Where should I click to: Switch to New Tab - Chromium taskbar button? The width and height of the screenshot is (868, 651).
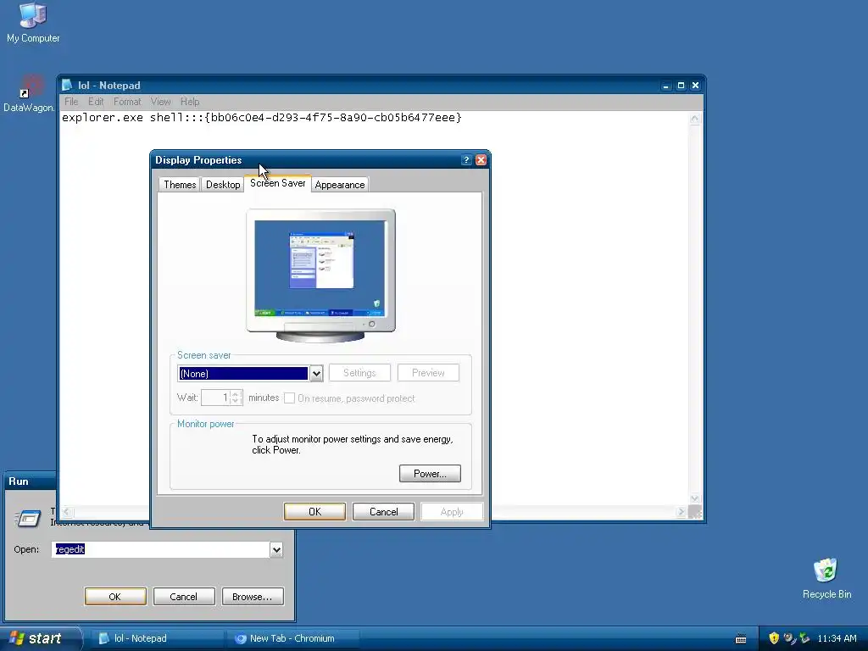pos(292,638)
